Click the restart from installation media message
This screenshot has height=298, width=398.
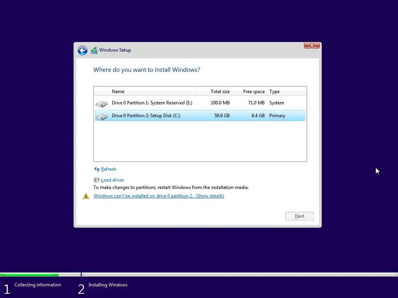[x=171, y=187]
